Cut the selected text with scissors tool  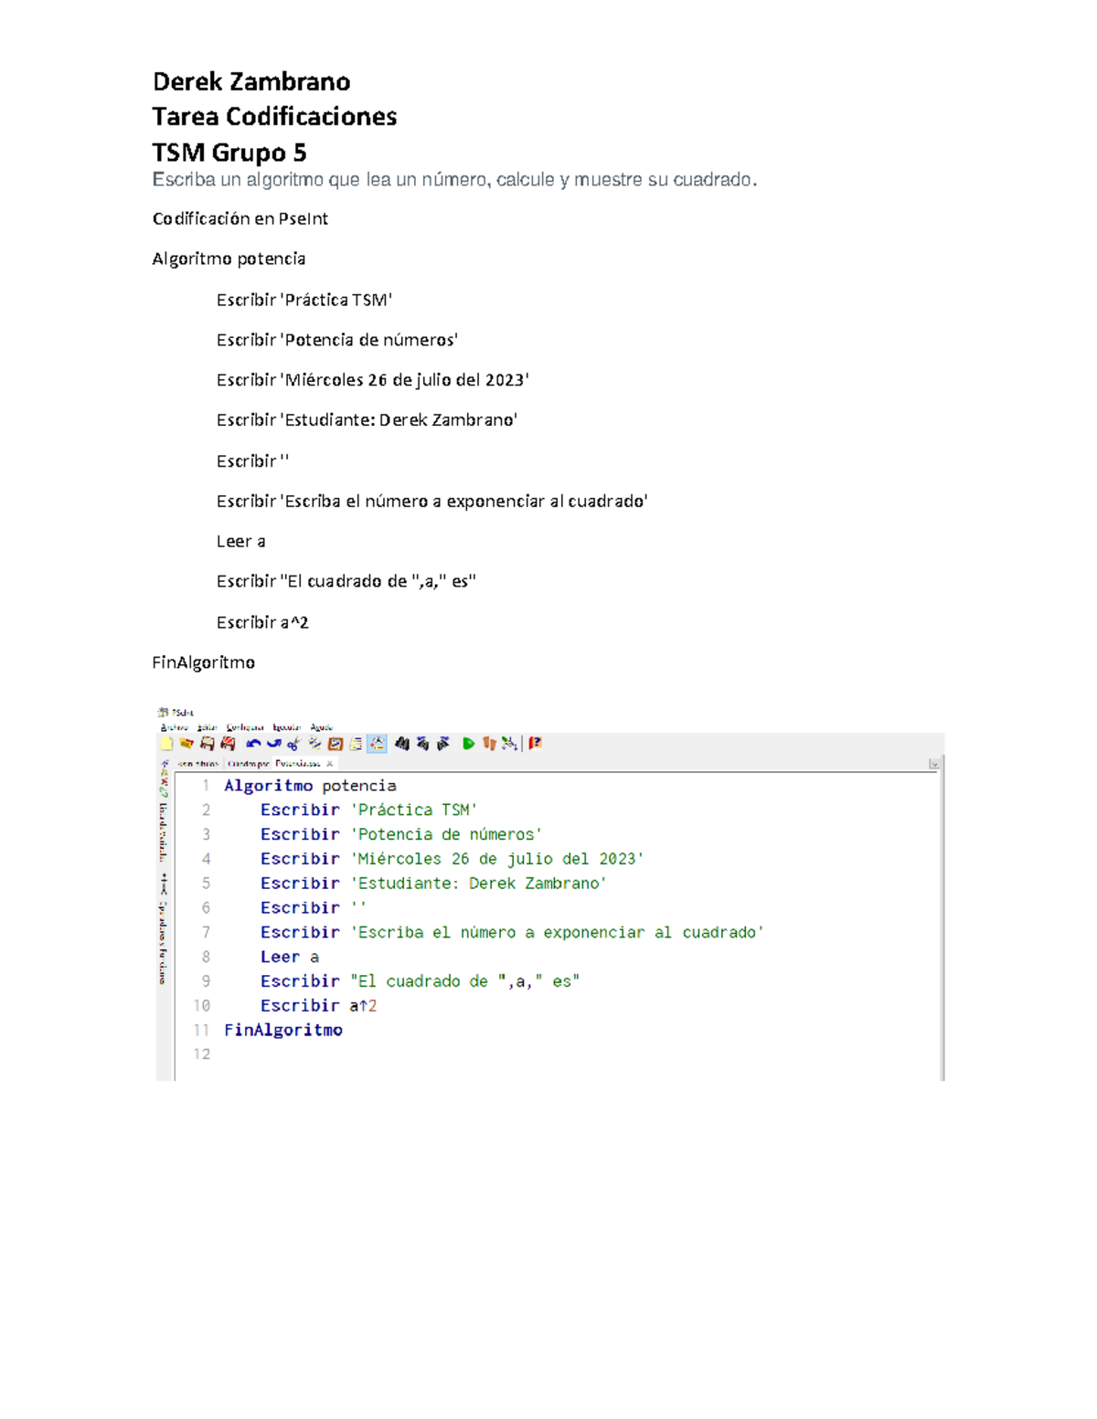293,744
